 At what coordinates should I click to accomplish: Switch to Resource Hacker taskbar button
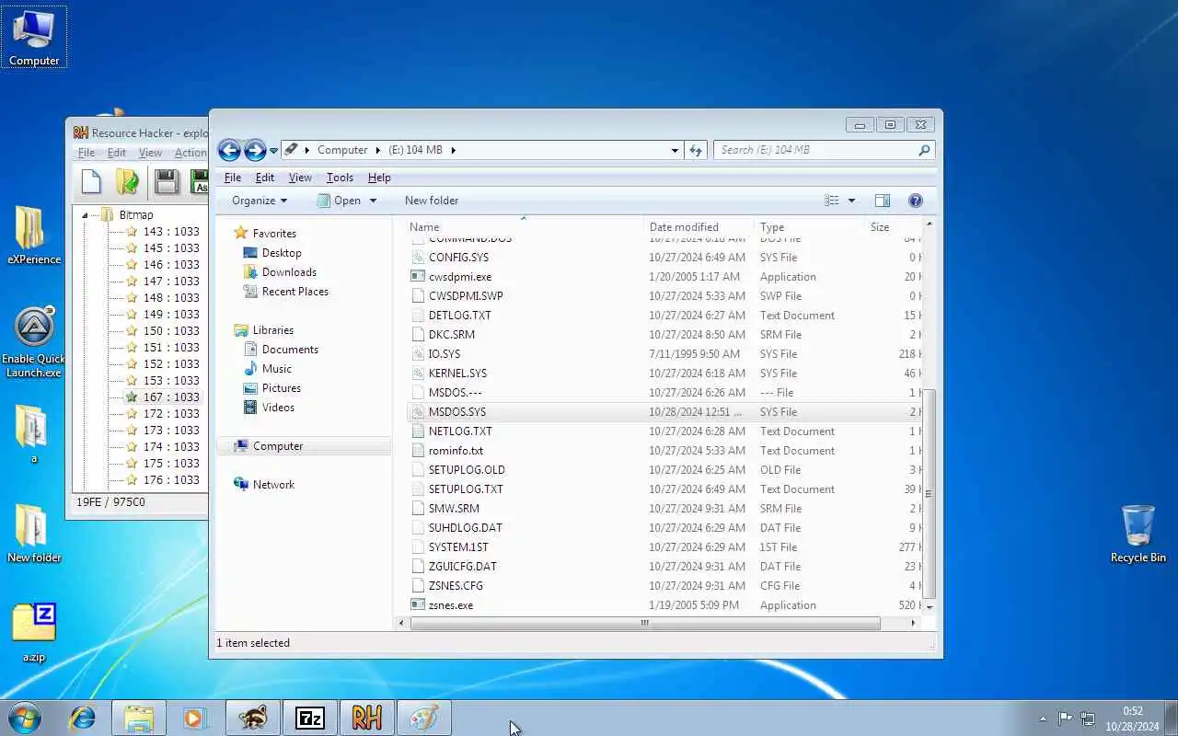[x=367, y=718]
